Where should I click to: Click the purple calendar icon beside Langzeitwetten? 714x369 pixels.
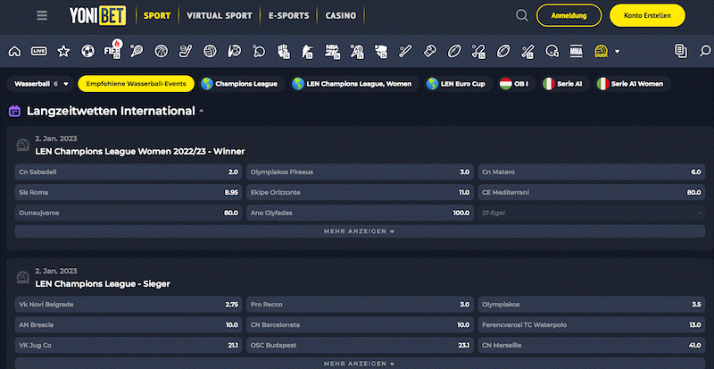pos(14,111)
